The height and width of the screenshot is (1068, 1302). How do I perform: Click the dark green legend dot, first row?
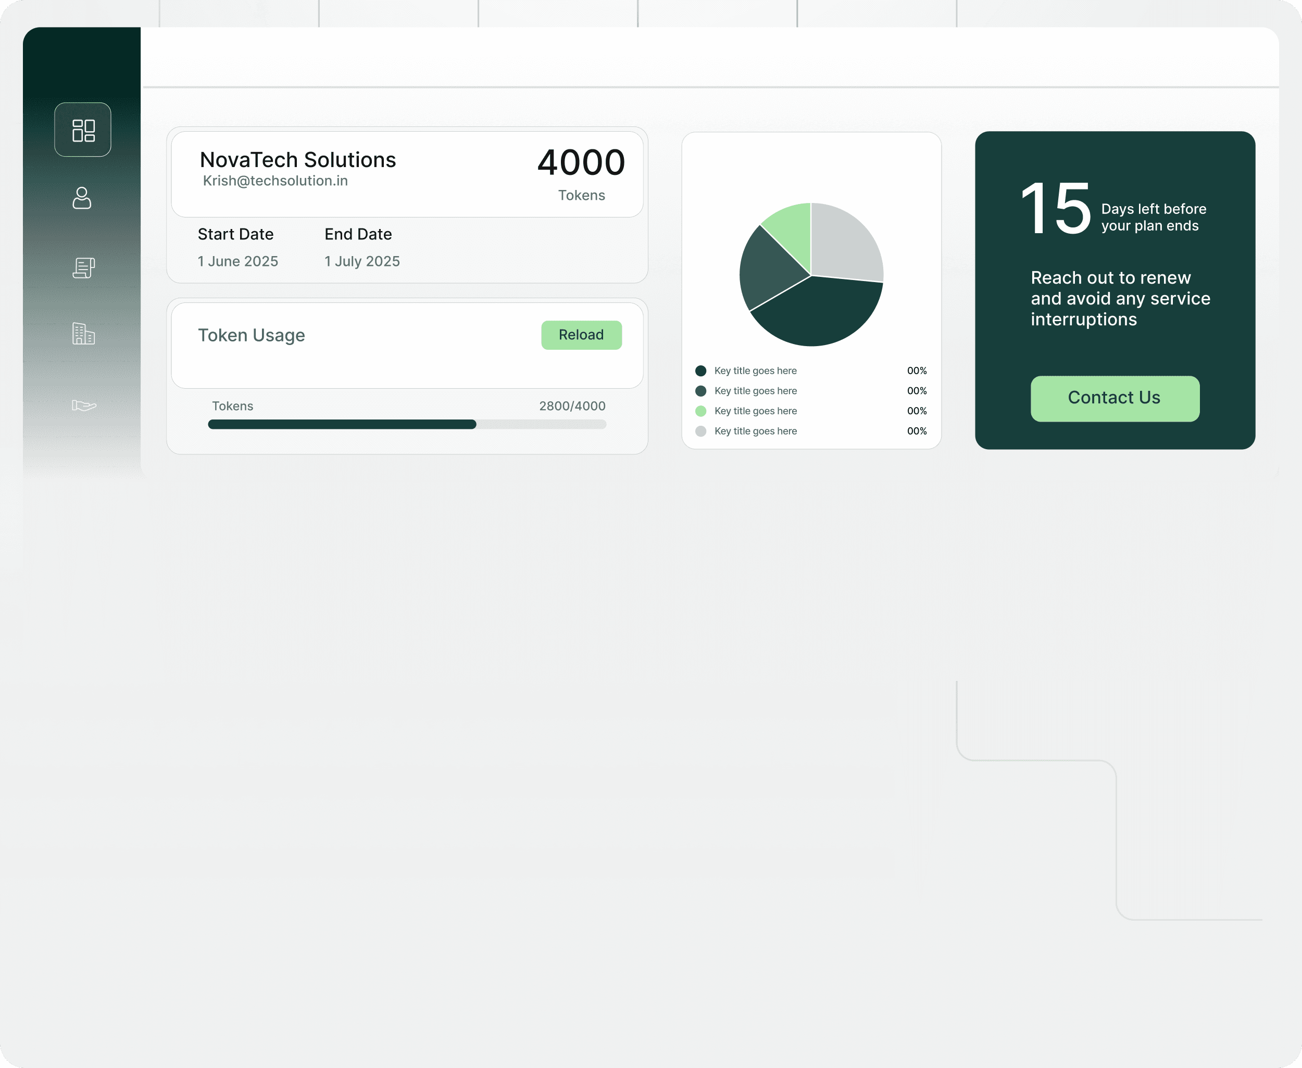[700, 371]
